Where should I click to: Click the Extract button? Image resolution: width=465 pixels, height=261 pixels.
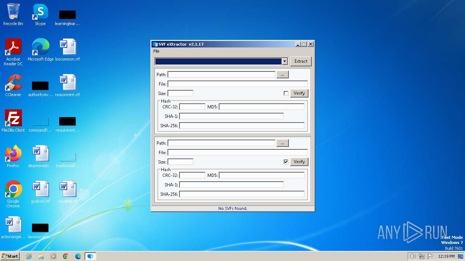pos(301,61)
